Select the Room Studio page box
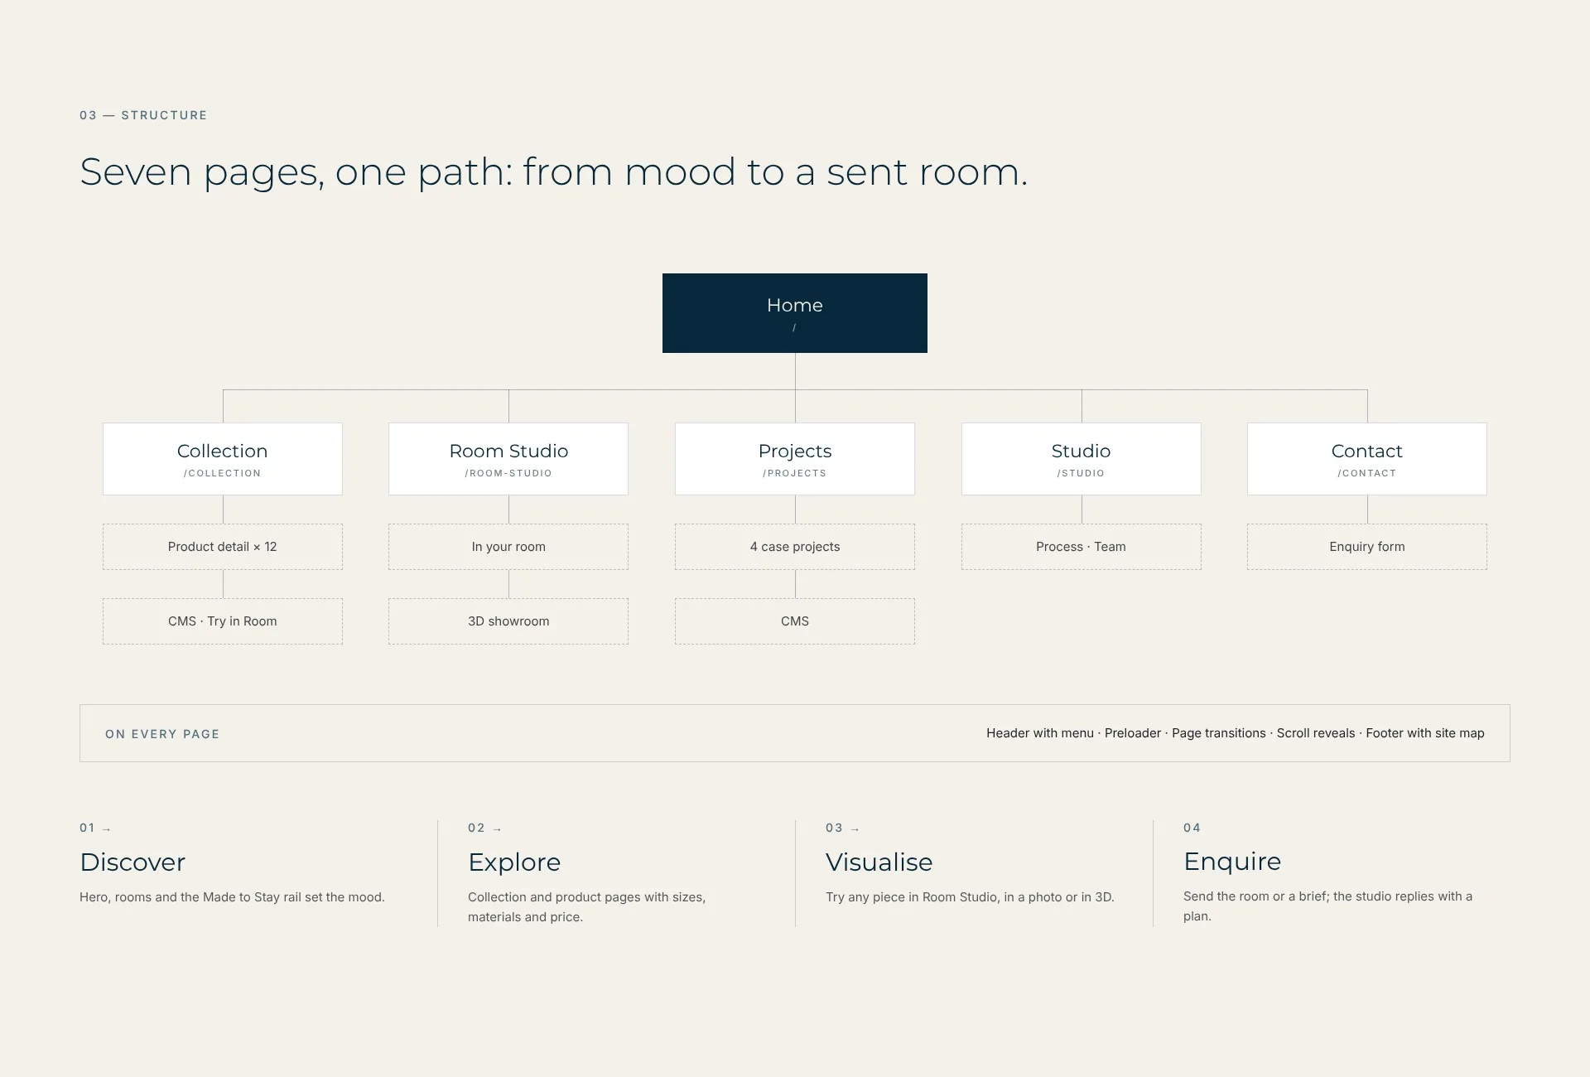This screenshot has width=1590, height=1077. pyautogui.click(x=508, y=459)
